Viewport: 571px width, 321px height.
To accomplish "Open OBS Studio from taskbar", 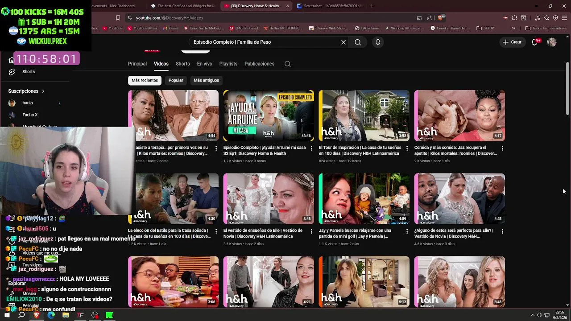I will 95,315.
